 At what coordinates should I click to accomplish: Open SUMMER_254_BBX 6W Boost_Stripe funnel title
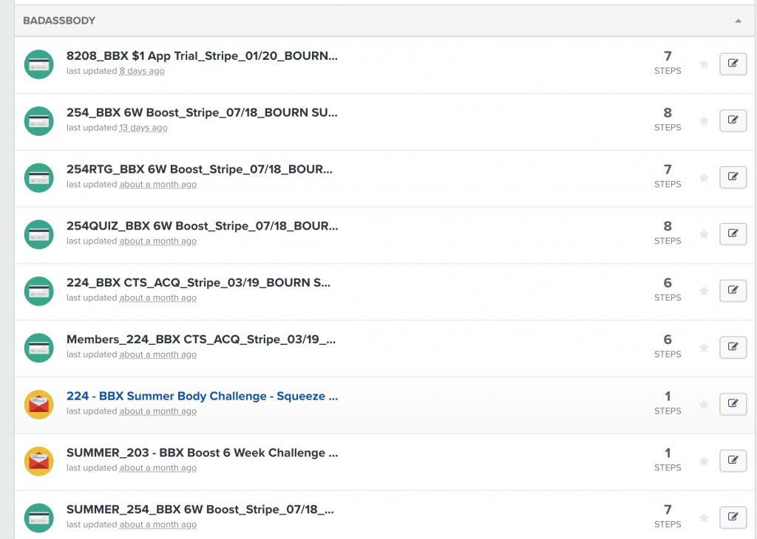click(200, 509)
